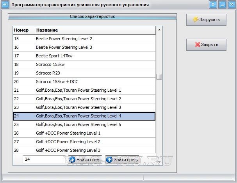Click number cell 27
The width and height of the screenshot is (237, 183).
pyautogui.click(x=24, y=142)
